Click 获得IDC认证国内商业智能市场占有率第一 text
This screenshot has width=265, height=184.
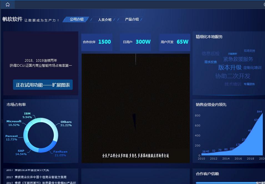(x=41, y=65)
